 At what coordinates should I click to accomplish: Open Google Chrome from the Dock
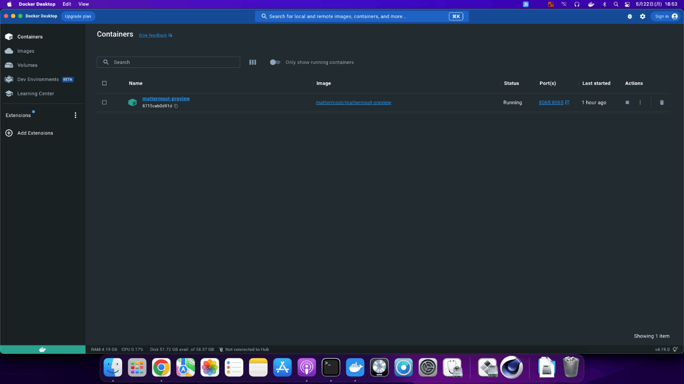(x=161, y=367)
